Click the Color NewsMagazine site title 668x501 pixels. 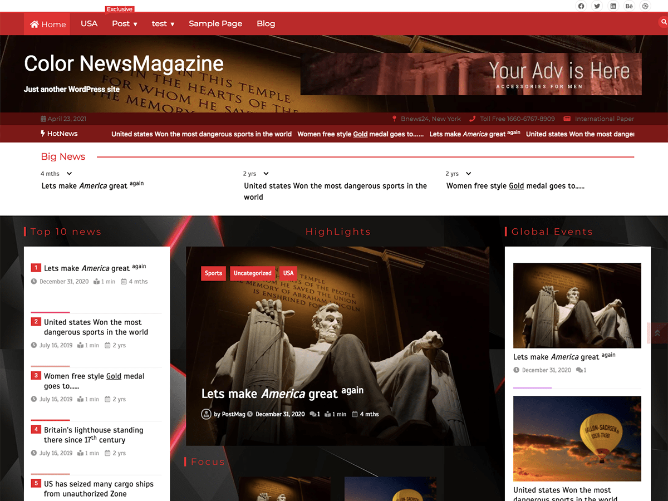click(124, 63)
